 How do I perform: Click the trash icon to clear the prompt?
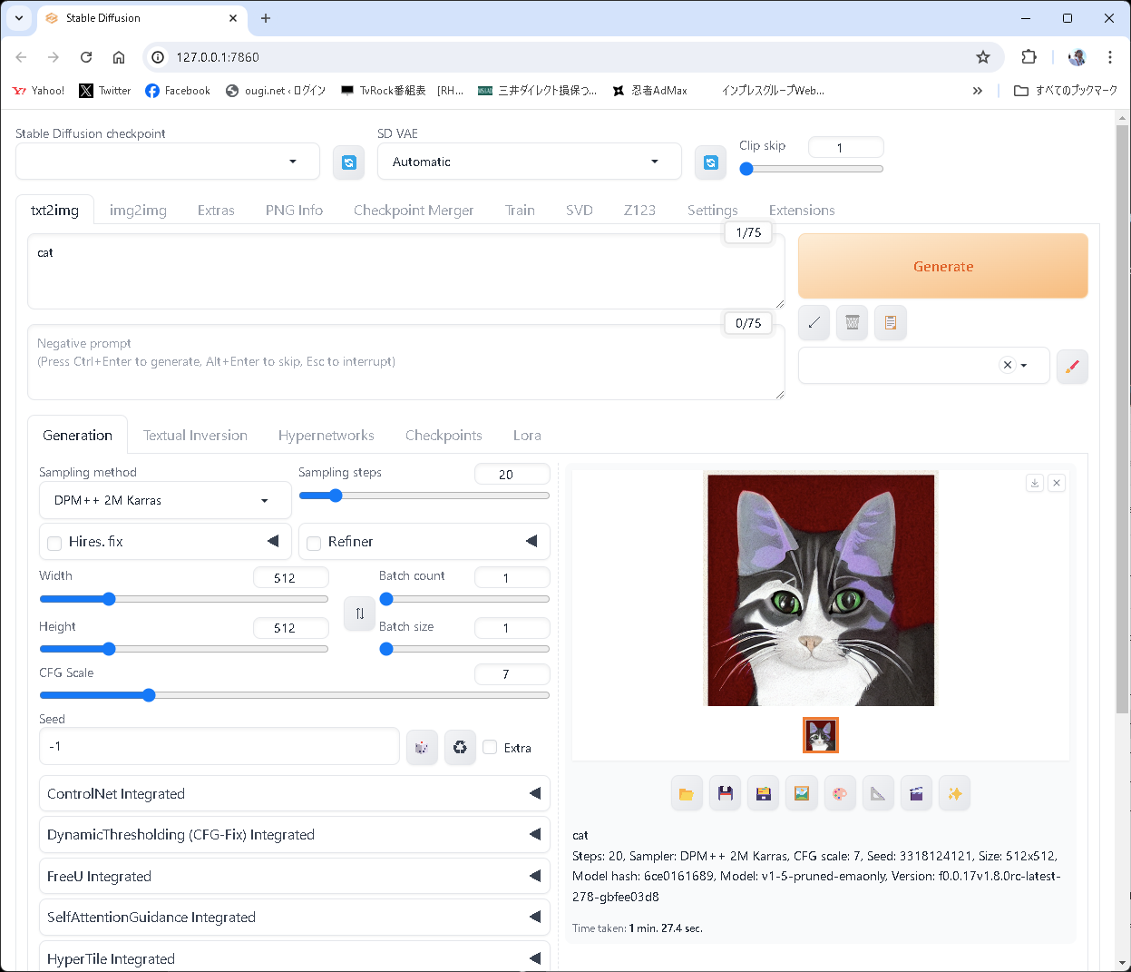[x=852, y=322]
